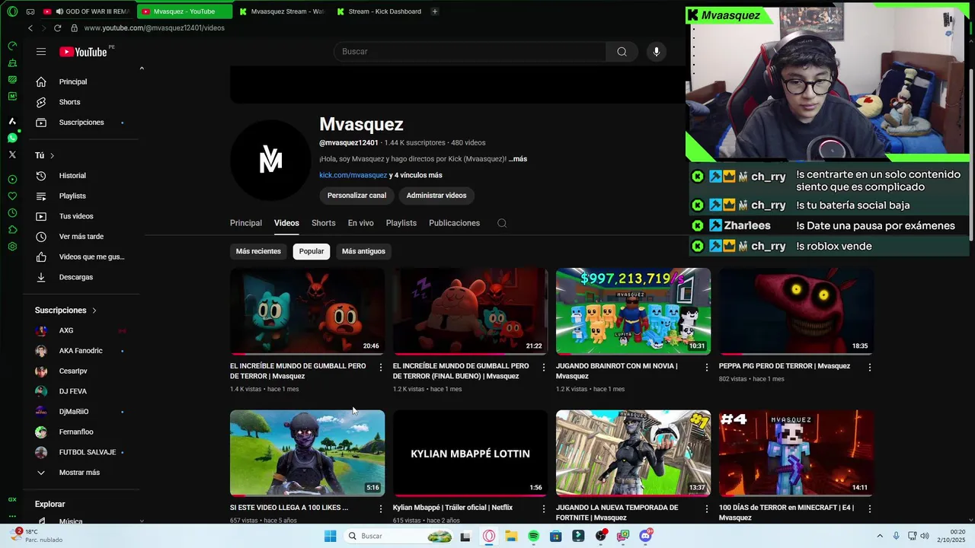Select the Más antiguos filter
This screenshot has width=975, height=548.
363,251
